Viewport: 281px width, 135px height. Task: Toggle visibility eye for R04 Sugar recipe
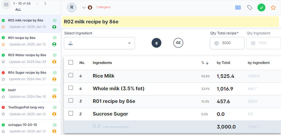pos(54,72)
